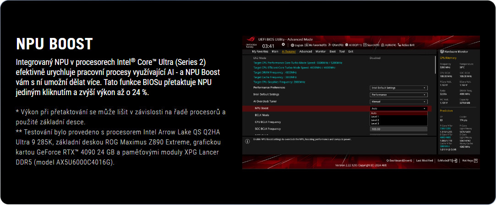Image resolution: width=496 pixels, height=213 pixels.
Task: Expand the Ai Overclock Tuner dropdown
Action: pos(398,101)
